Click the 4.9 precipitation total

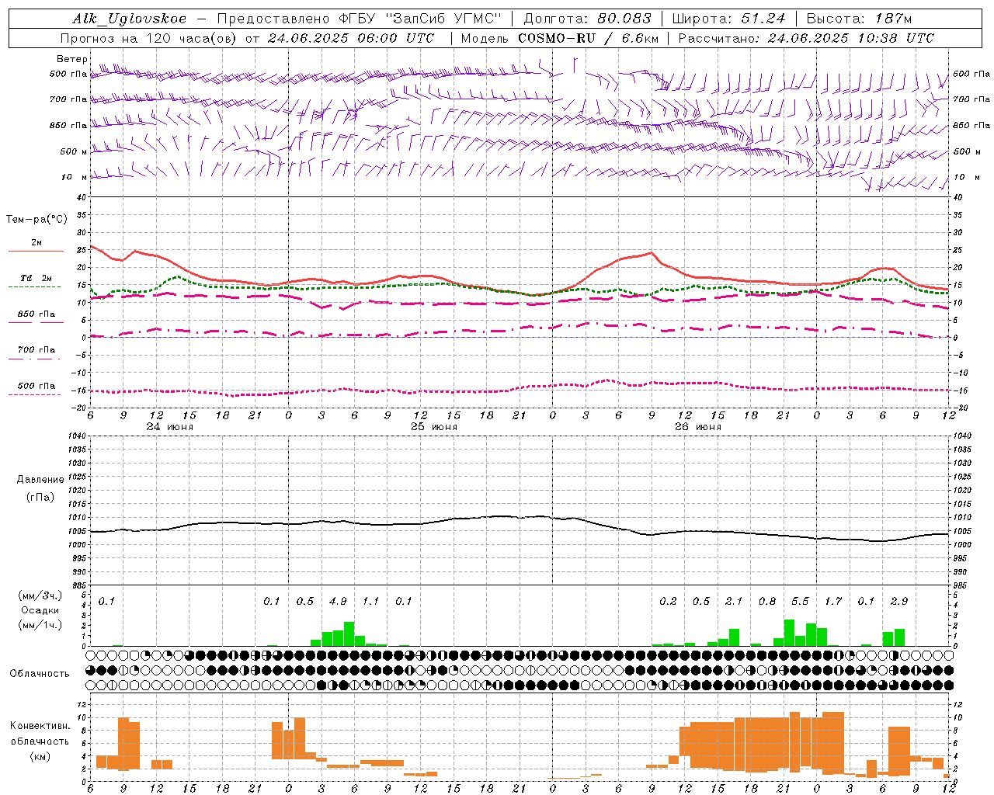(x=338, y=601)
